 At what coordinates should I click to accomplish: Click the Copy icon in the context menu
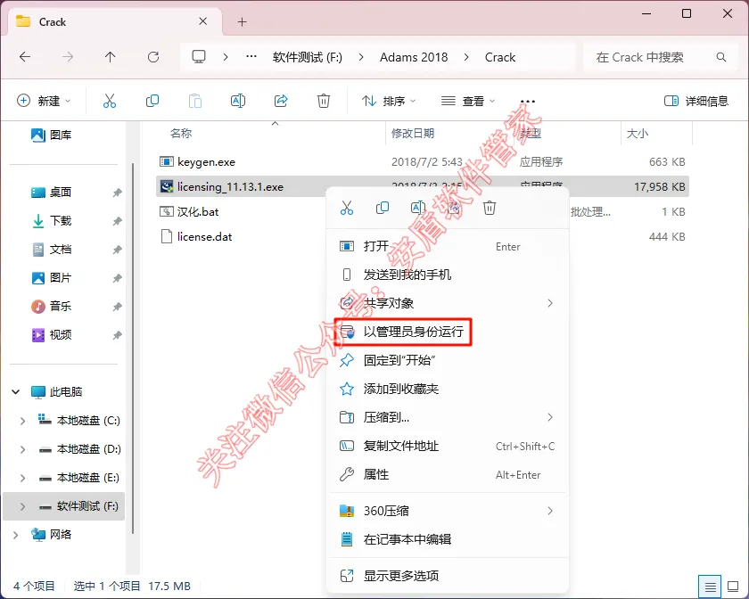(383, 208)
